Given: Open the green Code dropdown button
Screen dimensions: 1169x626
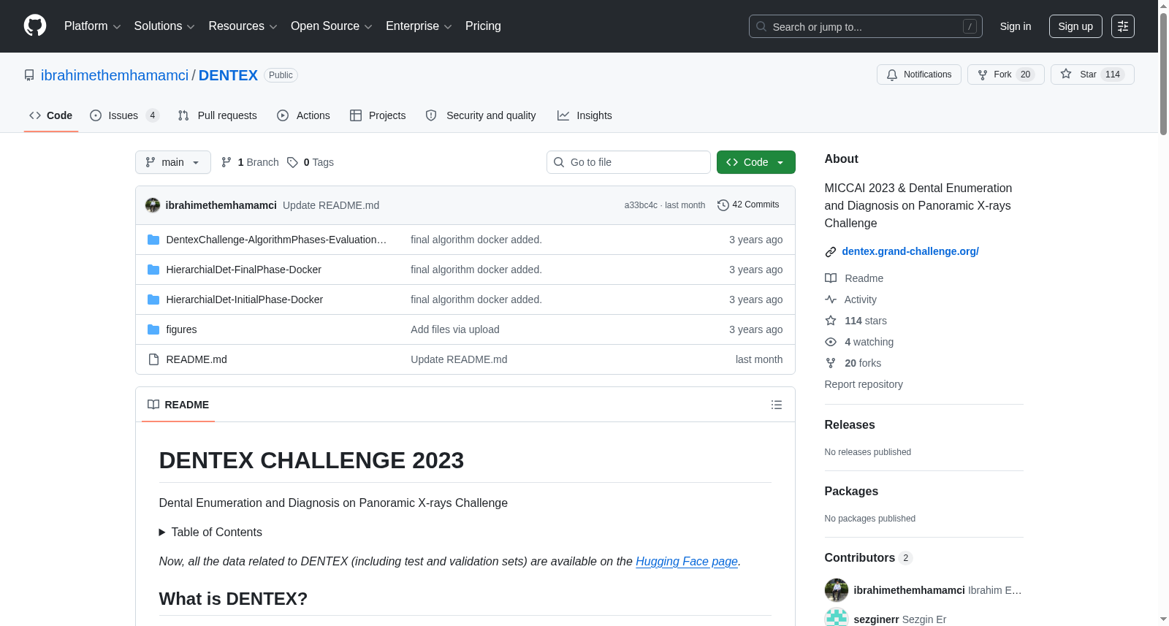Looking at the screenshot, I should 756,162.
